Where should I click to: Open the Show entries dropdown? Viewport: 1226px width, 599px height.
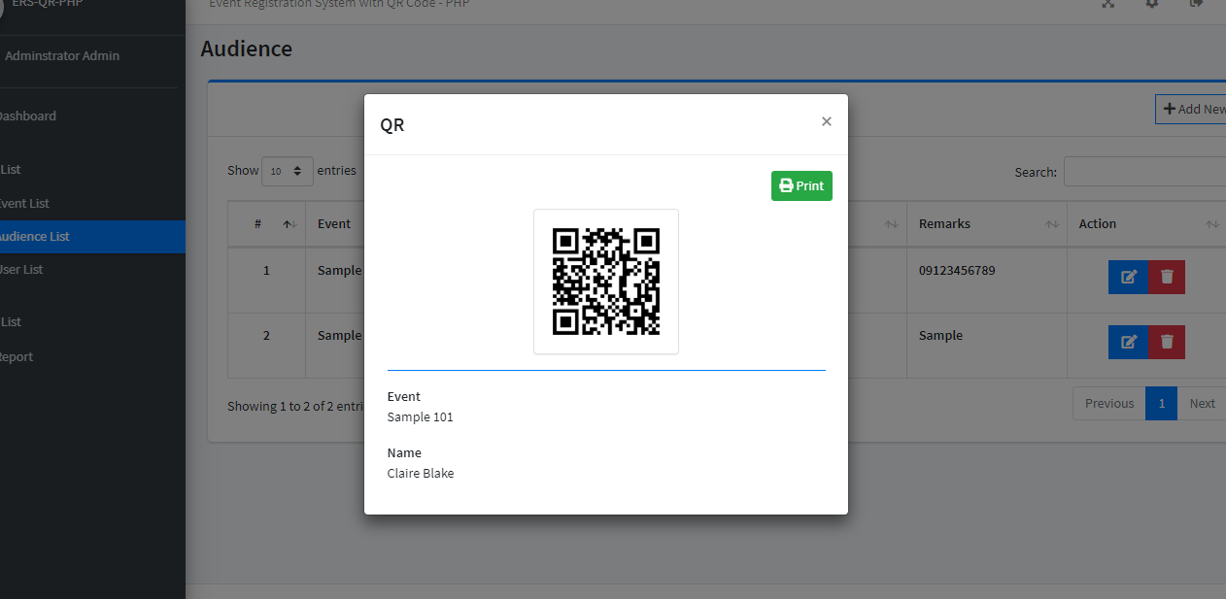(288, 171)
